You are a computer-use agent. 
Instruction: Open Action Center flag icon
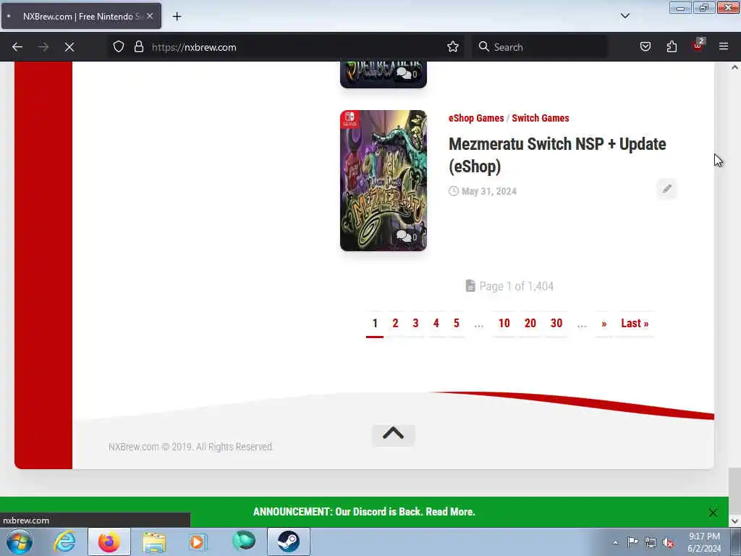coord(632,542)
